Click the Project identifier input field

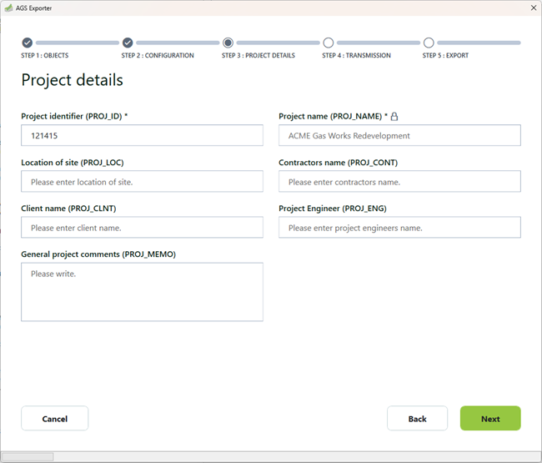click(142, 136)
